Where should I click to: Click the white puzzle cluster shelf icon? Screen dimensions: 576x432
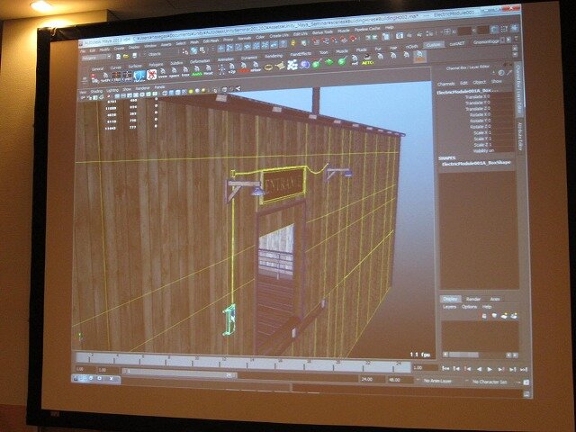[x=292, y=66]
